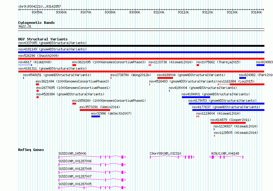
Task: Select the blue nsv4181149 variant bar
Action: tap(141, 52)
